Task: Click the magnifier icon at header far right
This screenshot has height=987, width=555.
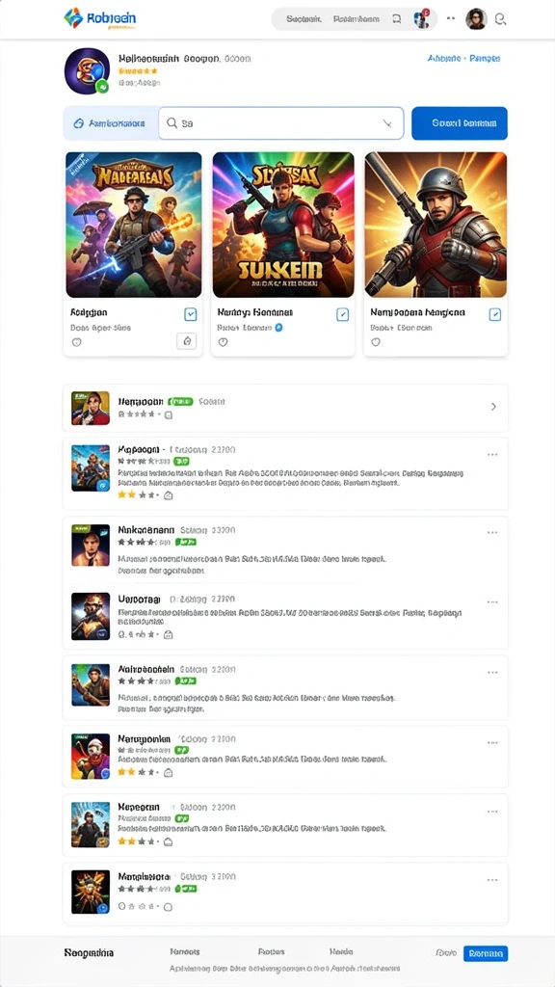Action: point(501,19)
